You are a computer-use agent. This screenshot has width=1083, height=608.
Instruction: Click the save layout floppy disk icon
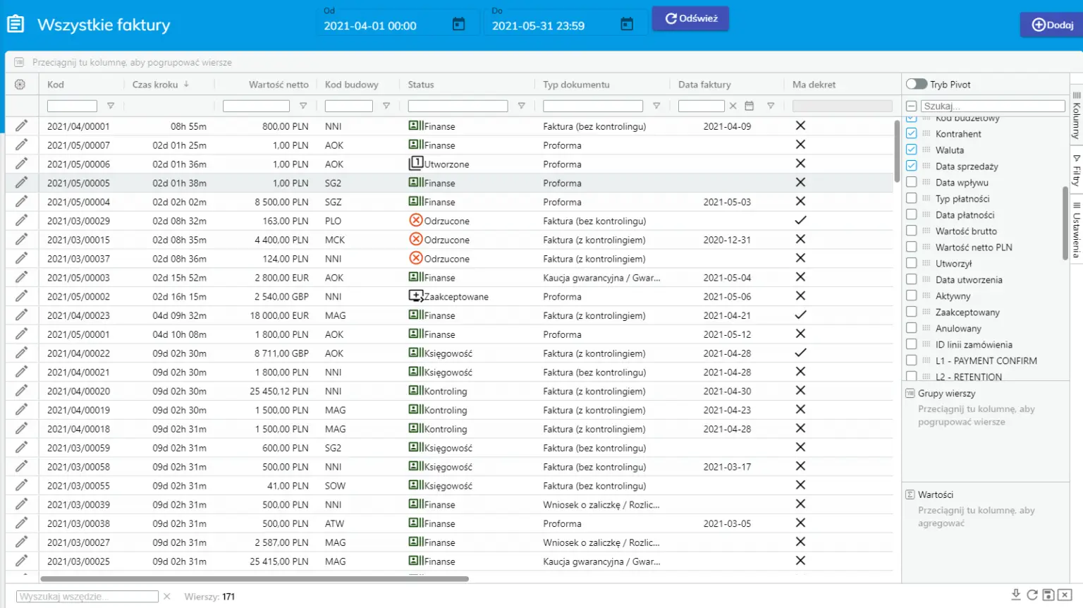click(1048, 595)
